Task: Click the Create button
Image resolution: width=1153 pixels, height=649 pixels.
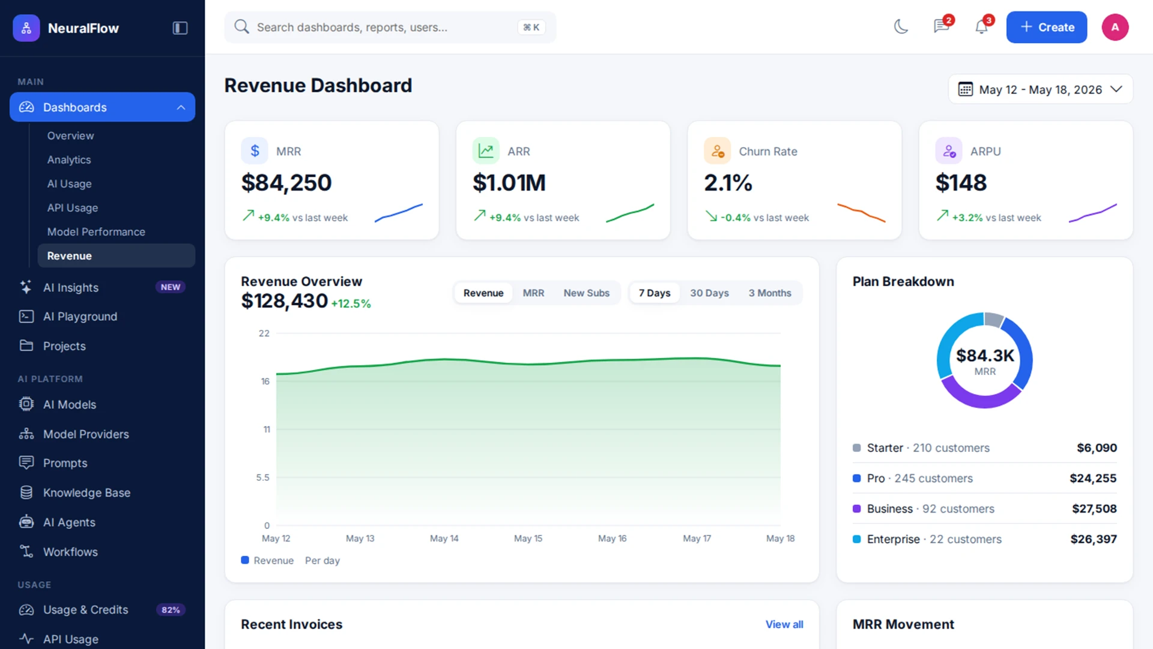Action: (x=1047, y=27)
